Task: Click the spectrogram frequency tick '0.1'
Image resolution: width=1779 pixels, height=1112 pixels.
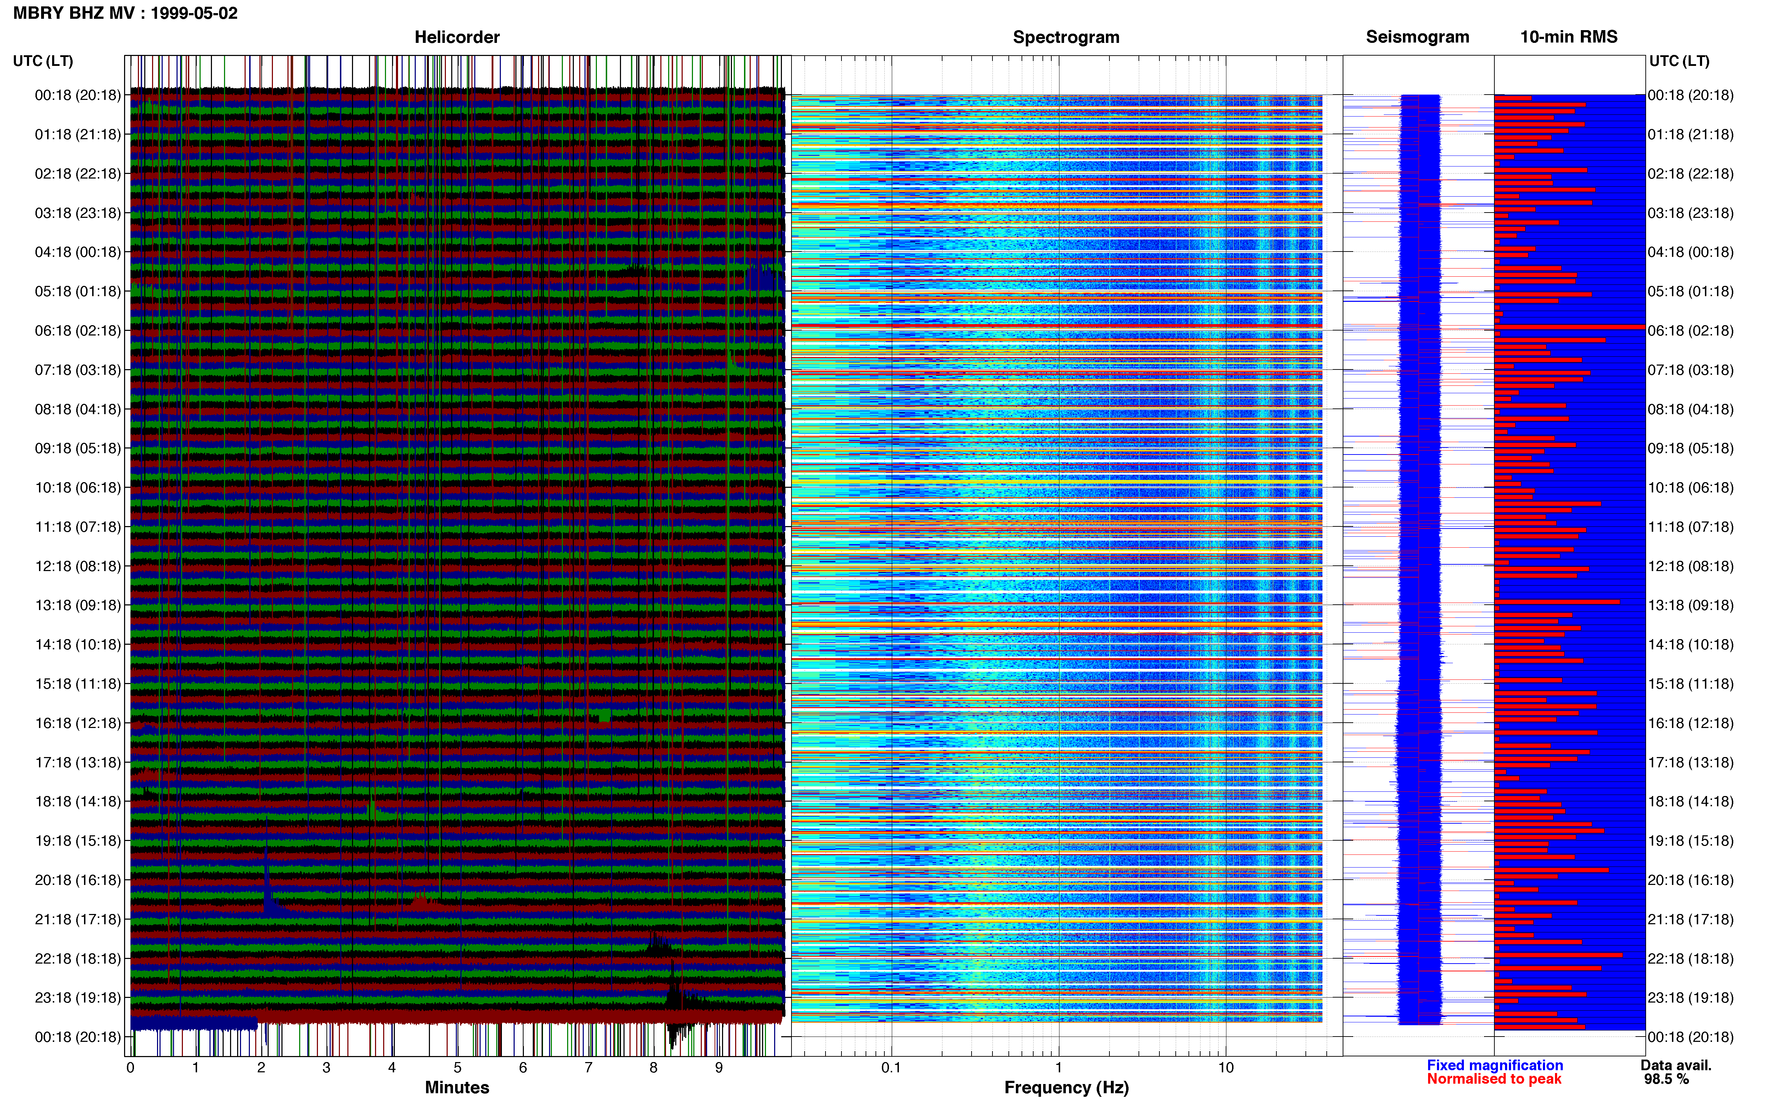Action: point(891,1068)
